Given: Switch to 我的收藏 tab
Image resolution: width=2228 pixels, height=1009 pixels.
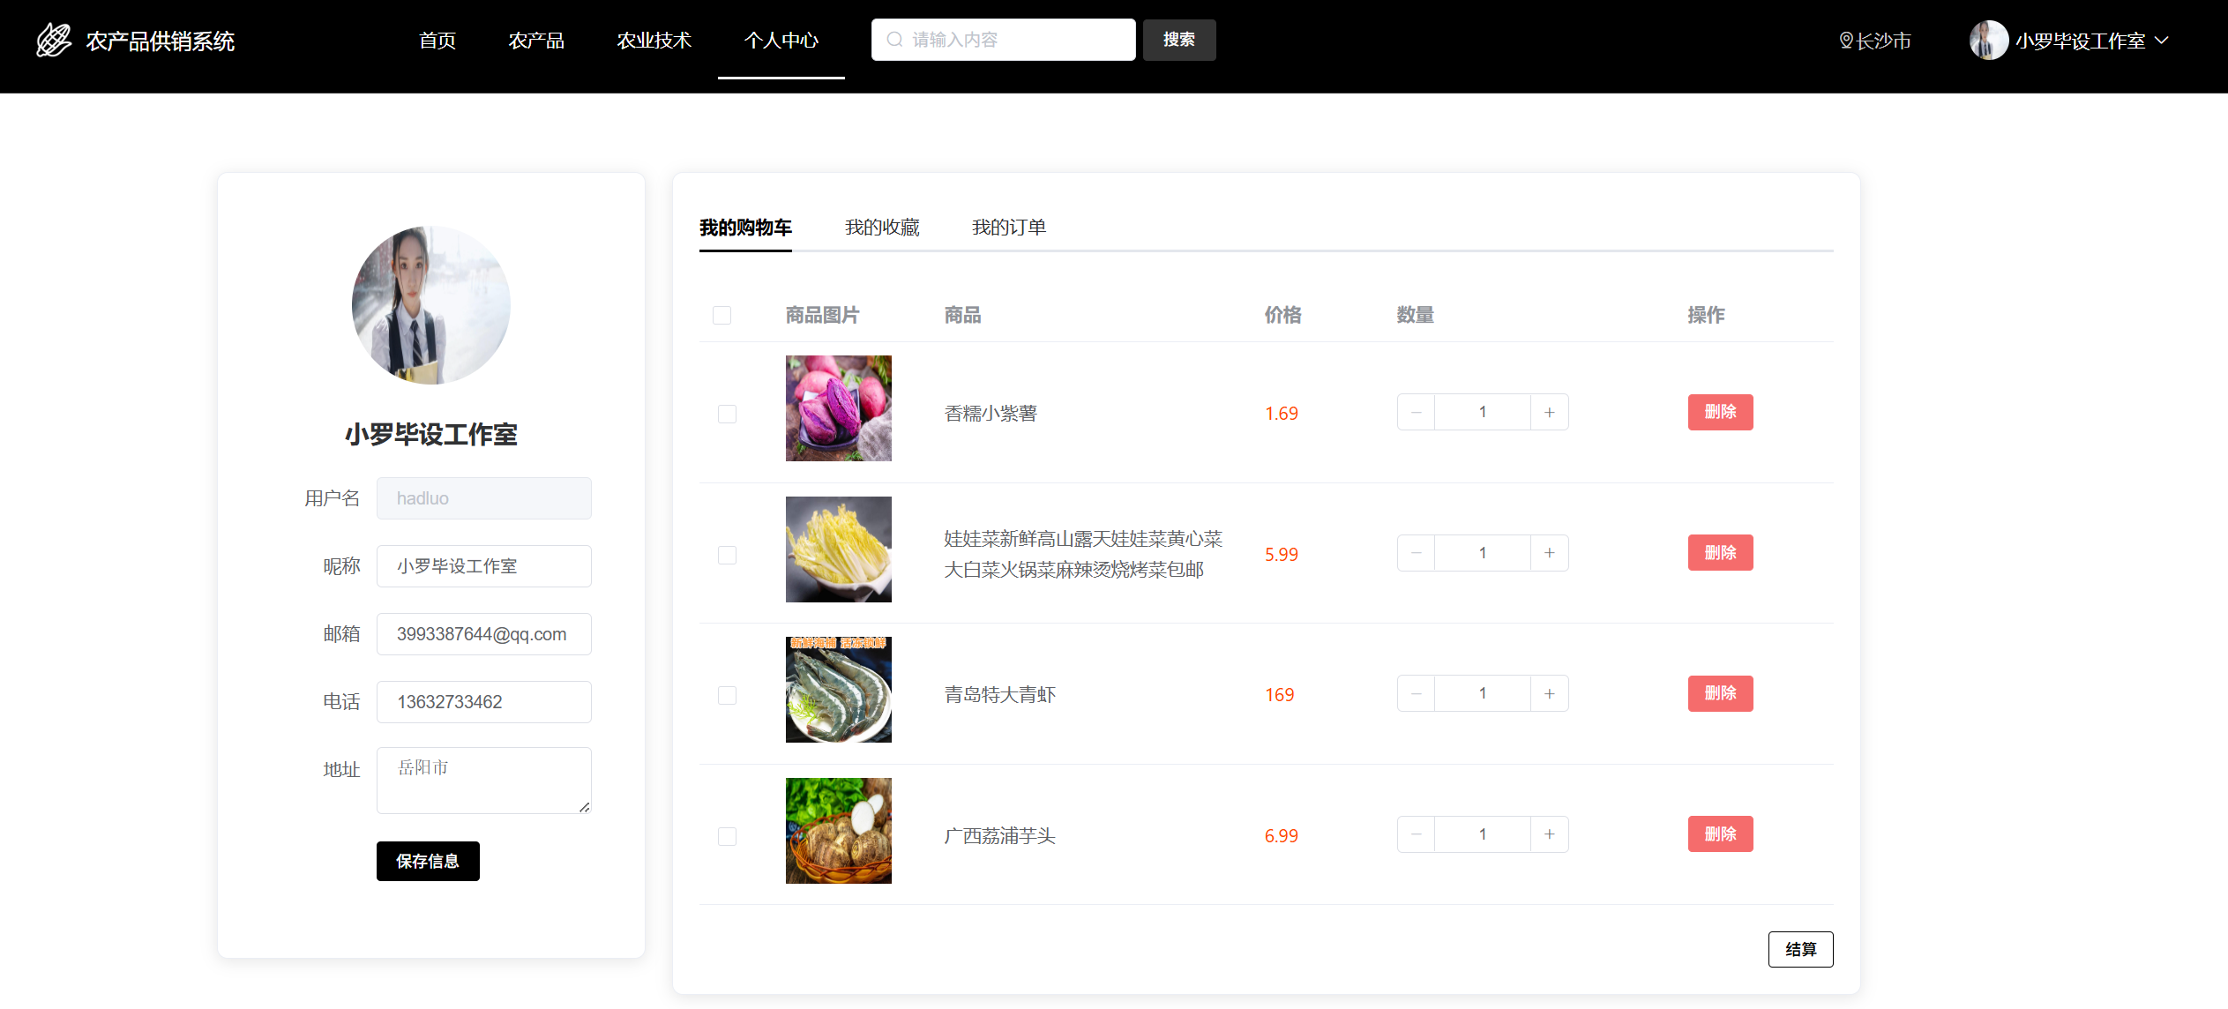Looking at the screenshot, I should click(x=881, y=228).
